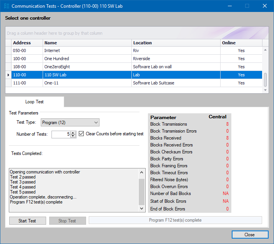The height and width of the screenshot is (244, 274).
Task: Click the Communication Tests title bar app icon
Action: coord(7,6)
